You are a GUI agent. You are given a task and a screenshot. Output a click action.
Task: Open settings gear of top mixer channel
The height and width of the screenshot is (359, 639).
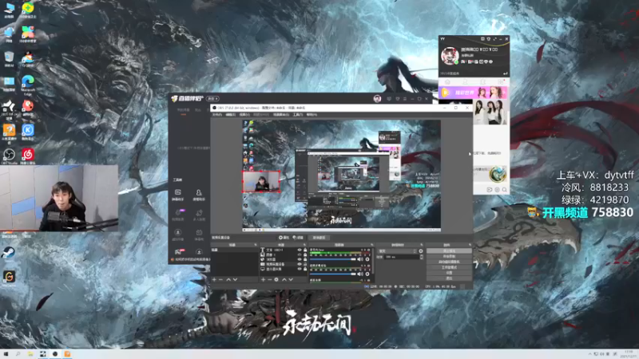pyautogui.click(x=367, y=259)
